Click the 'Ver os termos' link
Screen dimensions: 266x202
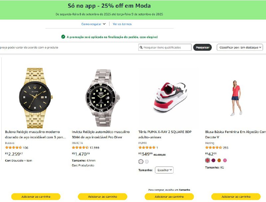pyautogui.click(x=122, y=24)
